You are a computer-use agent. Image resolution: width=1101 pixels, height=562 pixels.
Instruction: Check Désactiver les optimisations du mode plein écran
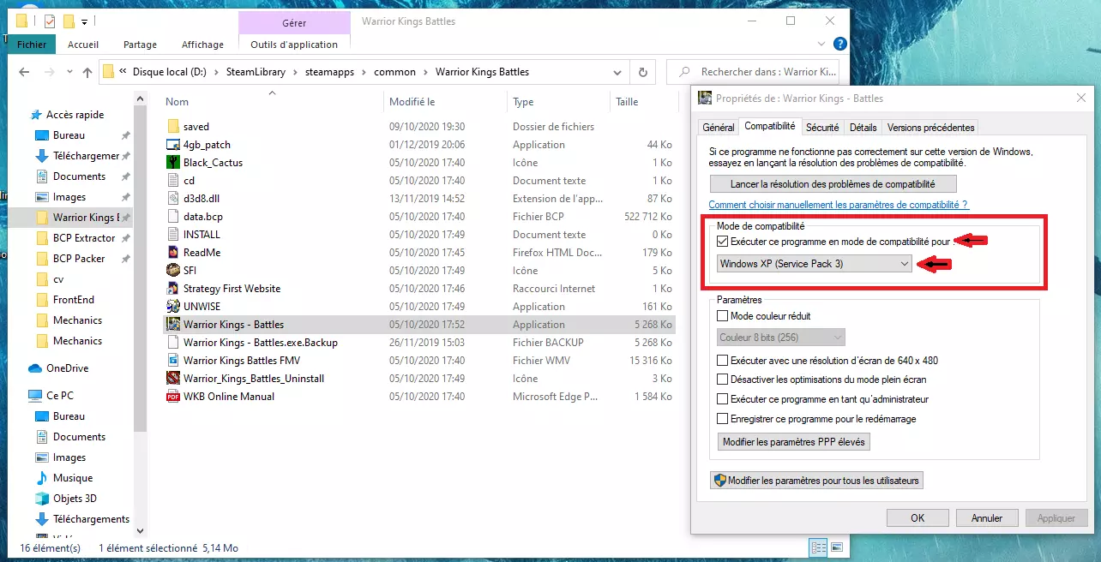[722, 379]
